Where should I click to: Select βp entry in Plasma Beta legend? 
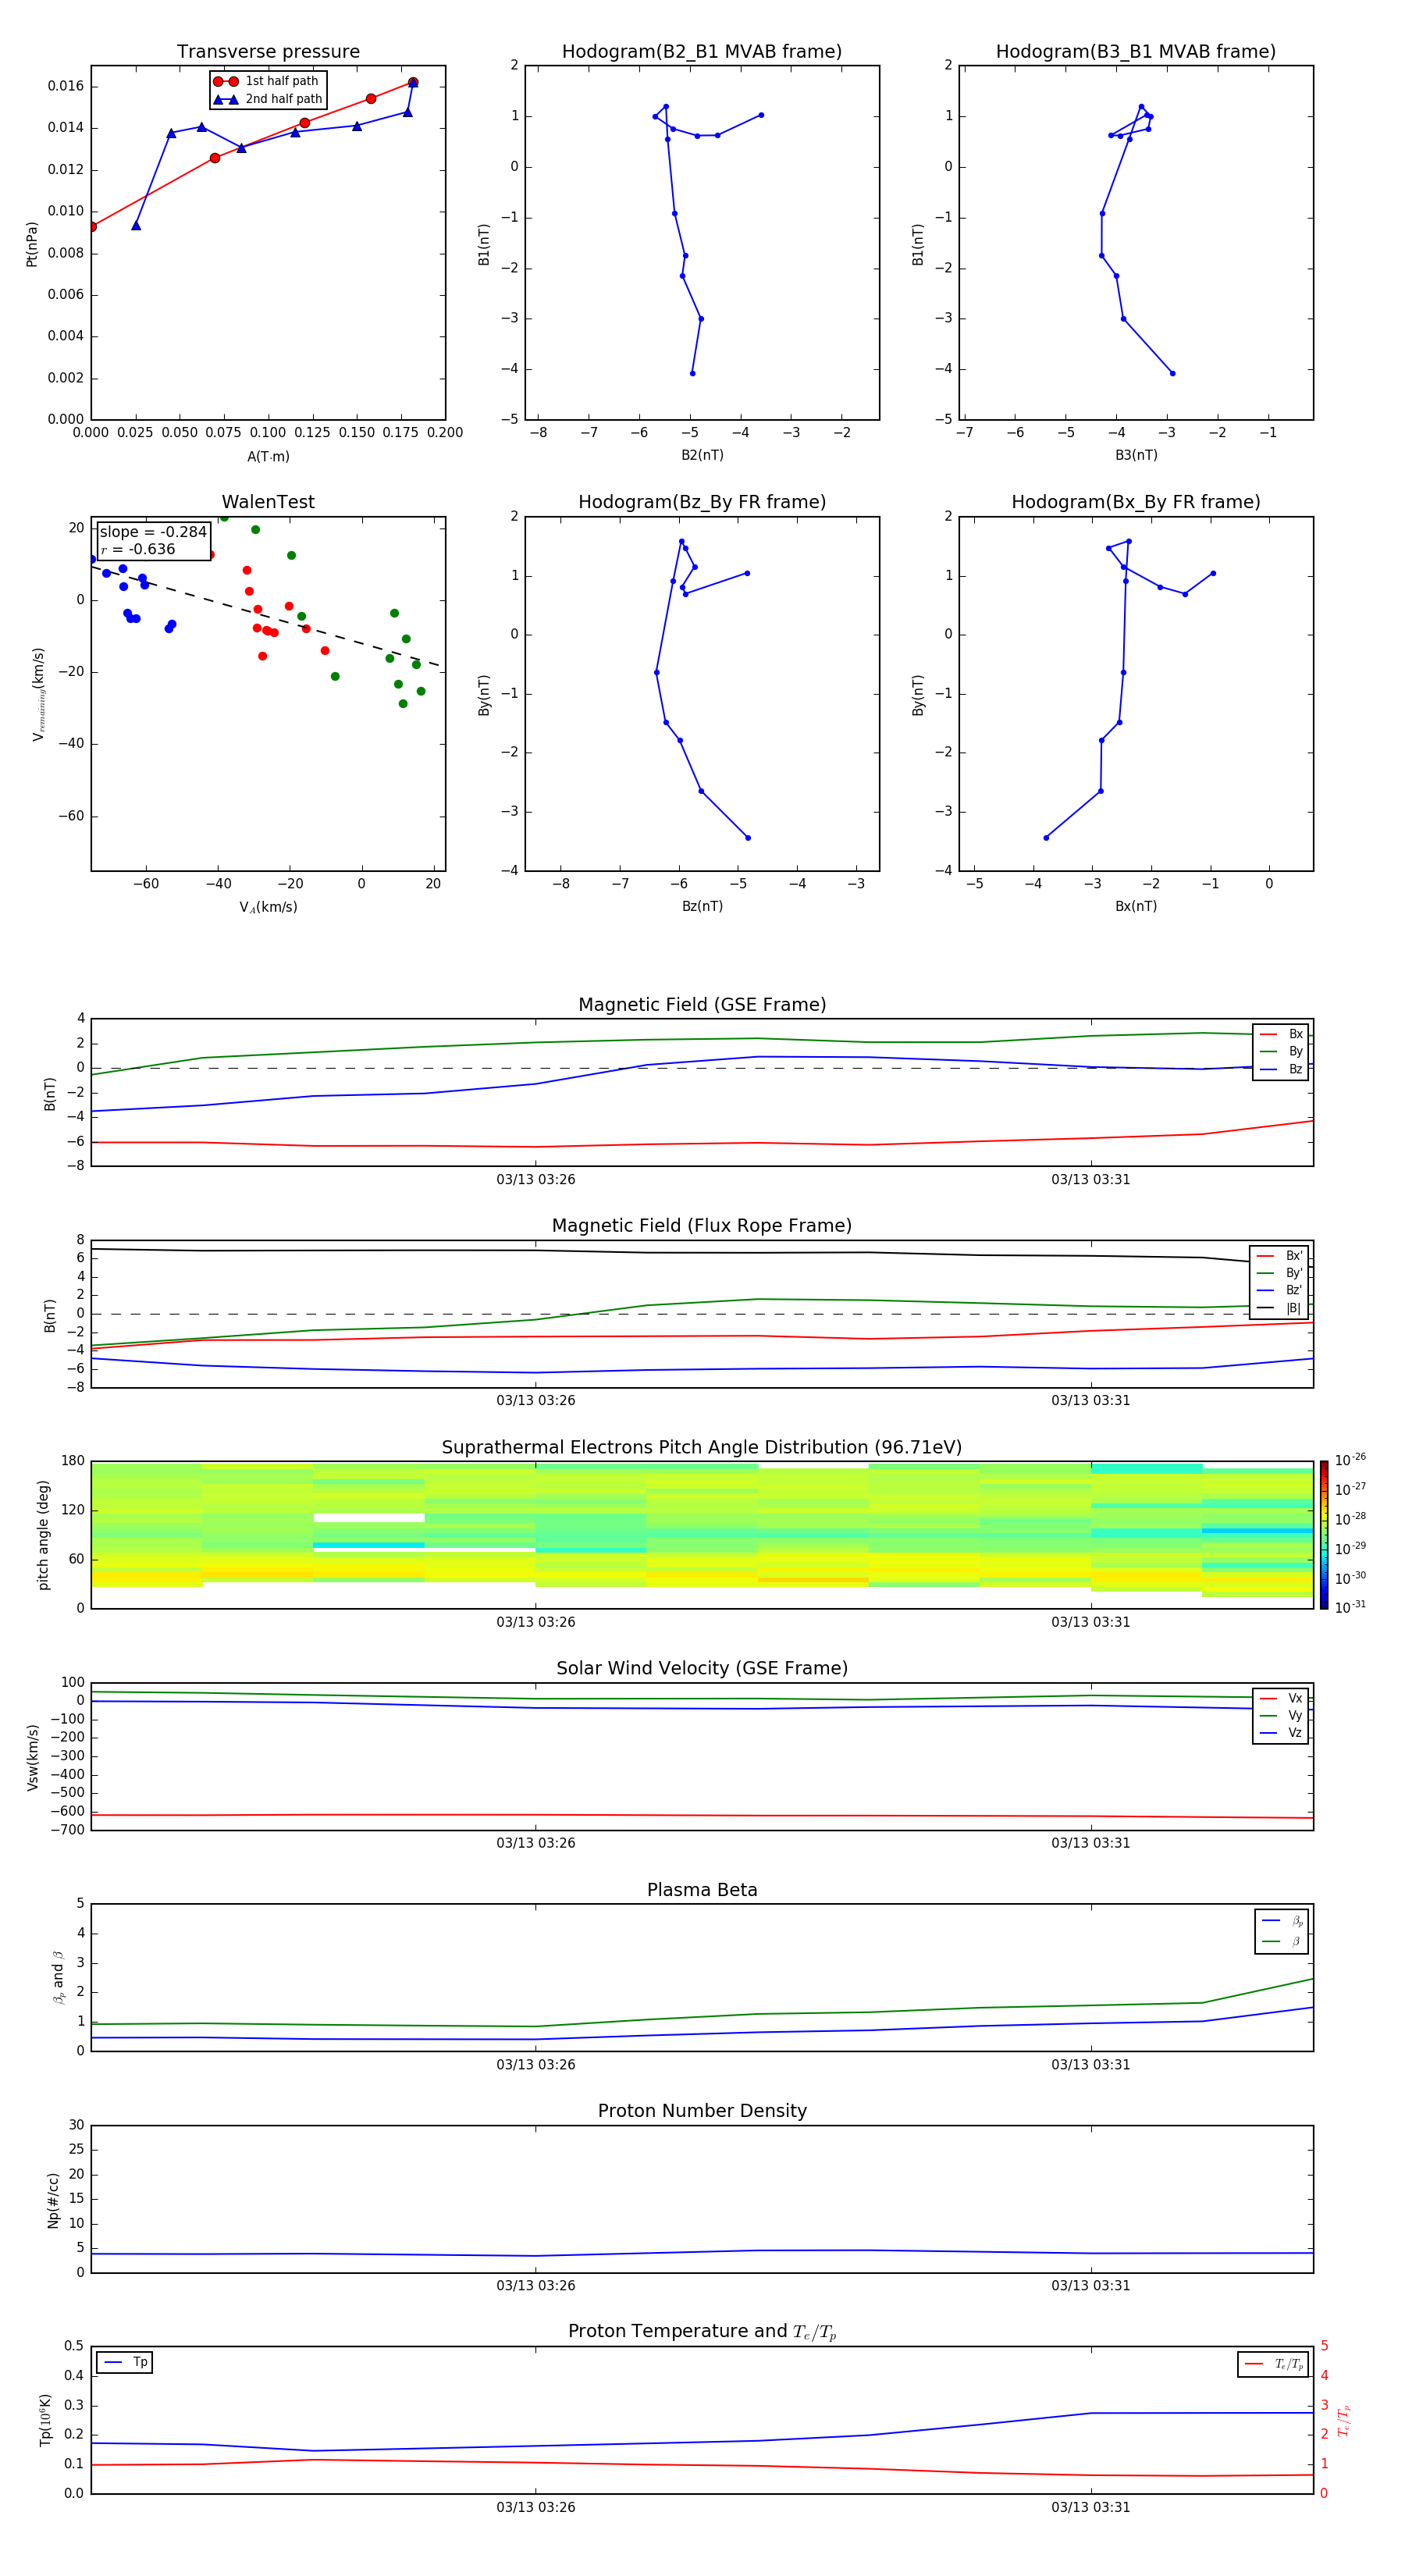(x=1282, y=1921)
